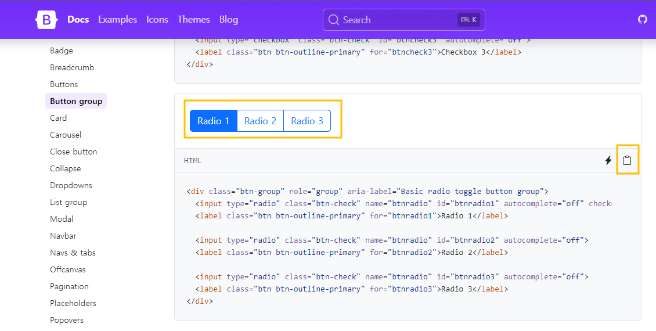Open Breadcrumb in the sidebar
The height and width of the screenshot is (331, 656).
72,67
